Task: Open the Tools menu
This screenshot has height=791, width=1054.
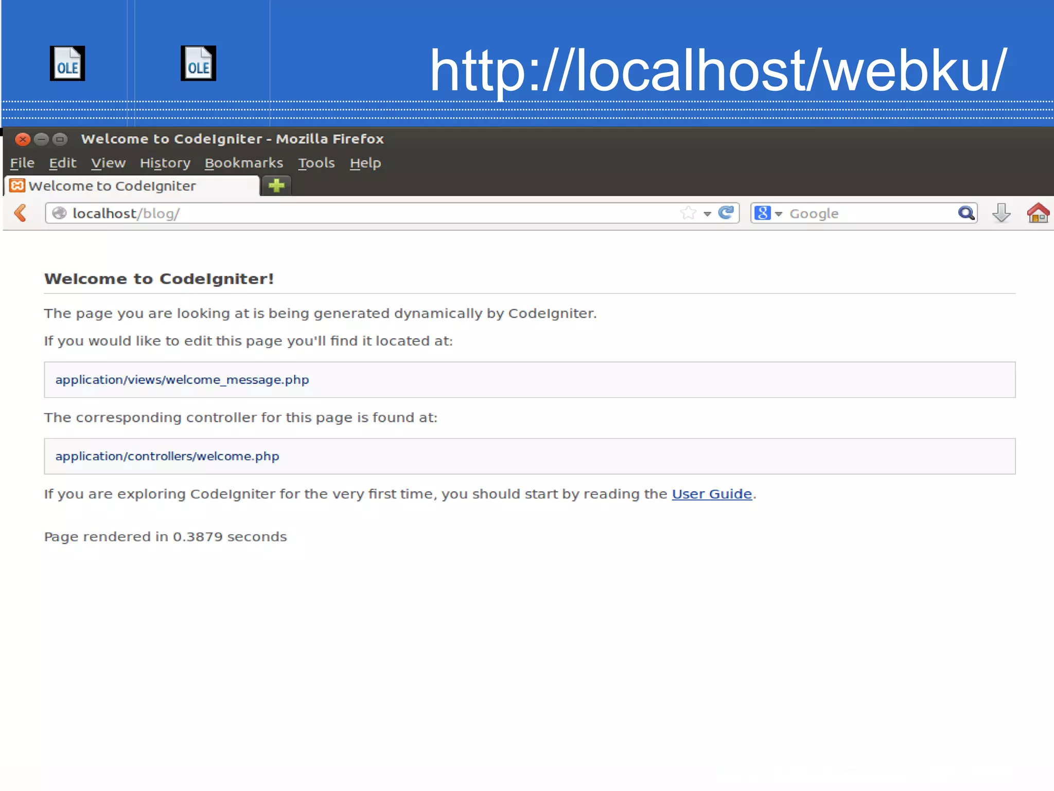Action: 317,163
